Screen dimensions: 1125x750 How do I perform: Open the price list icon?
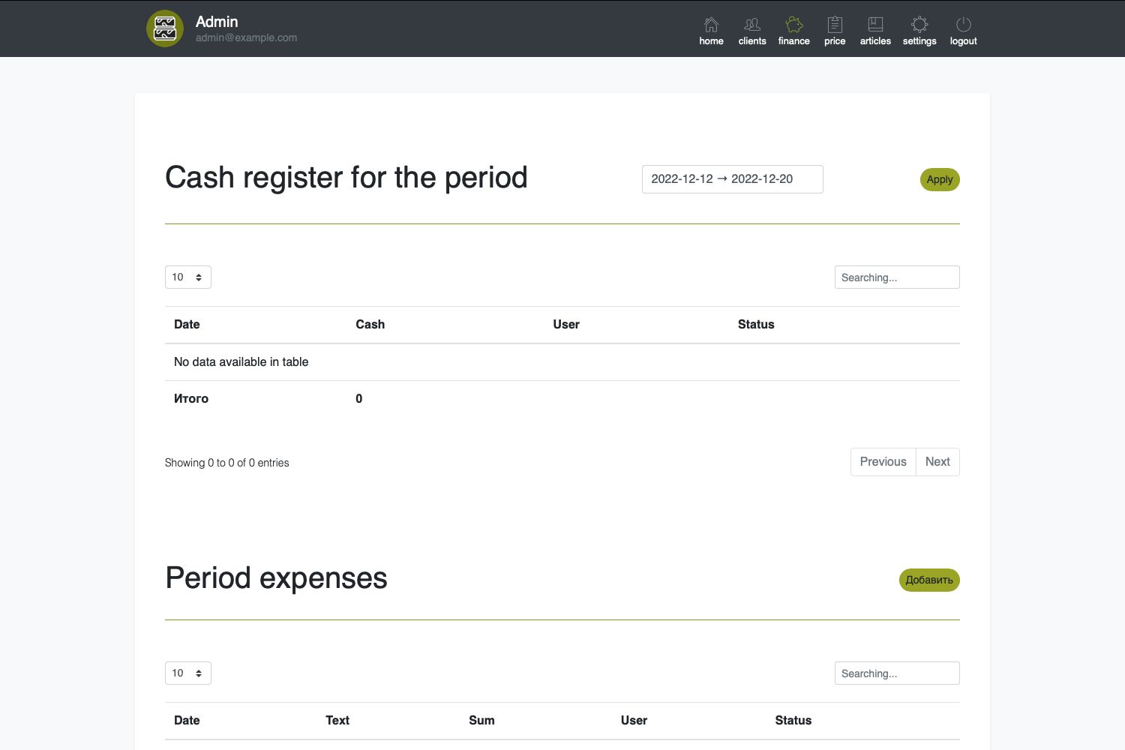click(835, 25)
